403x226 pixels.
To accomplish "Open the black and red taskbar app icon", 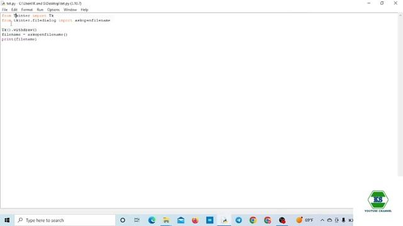I will pos(282,220).
